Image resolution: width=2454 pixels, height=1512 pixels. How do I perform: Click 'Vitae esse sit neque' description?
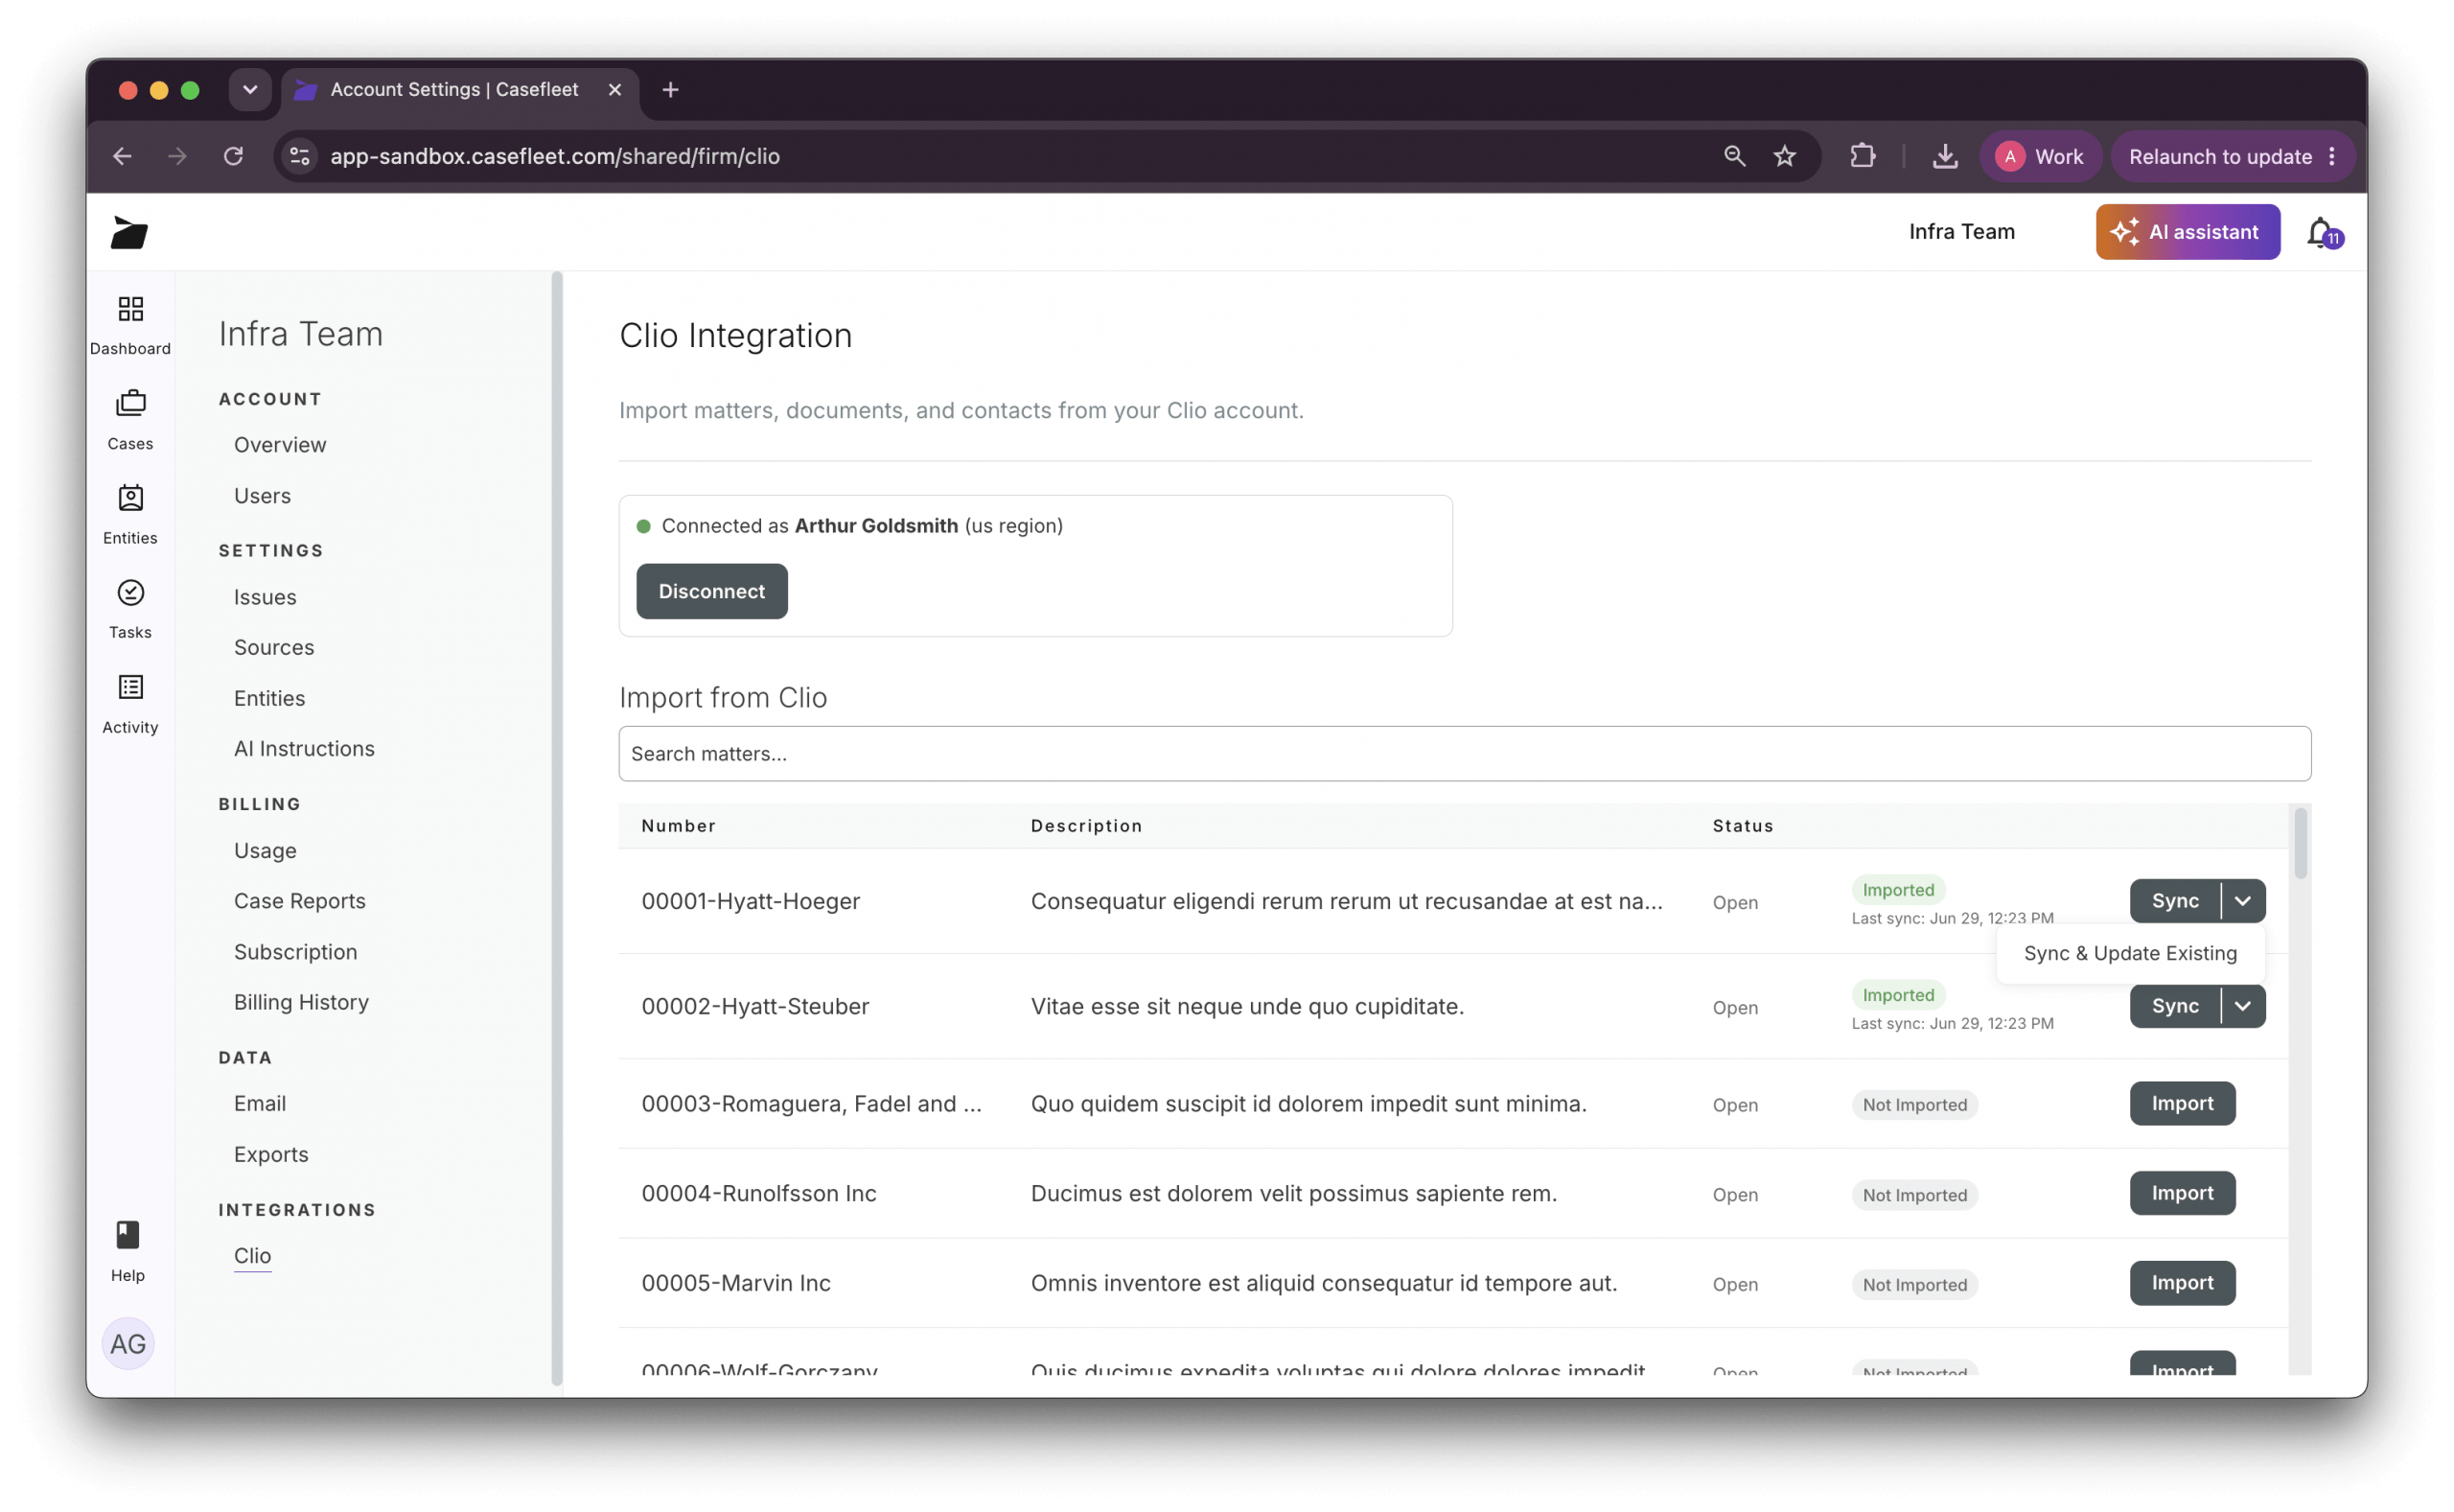pyautogui.click(x=1246, y=1006)
